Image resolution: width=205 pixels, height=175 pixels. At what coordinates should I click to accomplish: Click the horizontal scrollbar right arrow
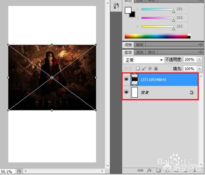point(102,171)
